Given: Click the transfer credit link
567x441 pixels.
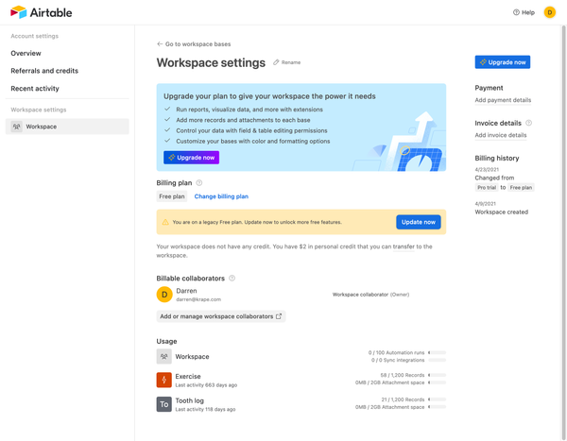Looking at the screenshot, I should point(404,246).
